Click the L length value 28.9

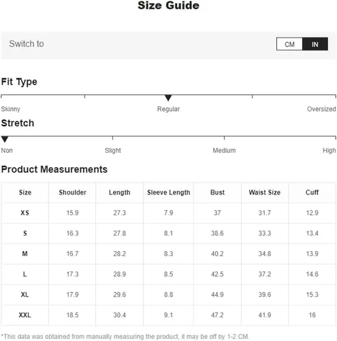(120, 274)
